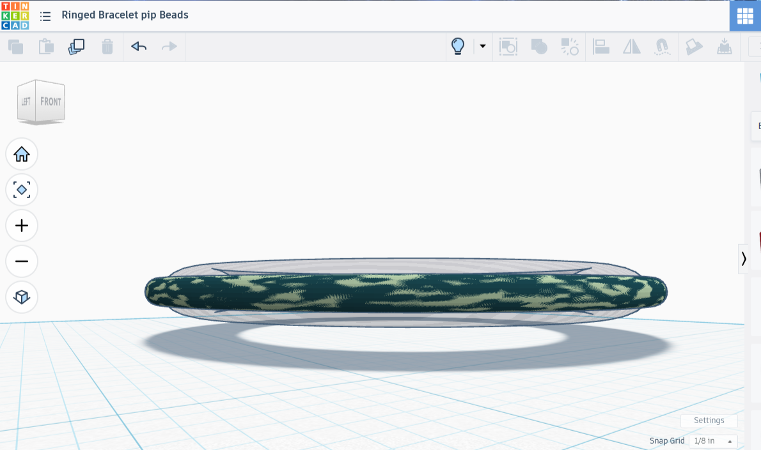Click the Group shapes icon
The width and height of the screenshot is (761, 450).
(538, 47)
